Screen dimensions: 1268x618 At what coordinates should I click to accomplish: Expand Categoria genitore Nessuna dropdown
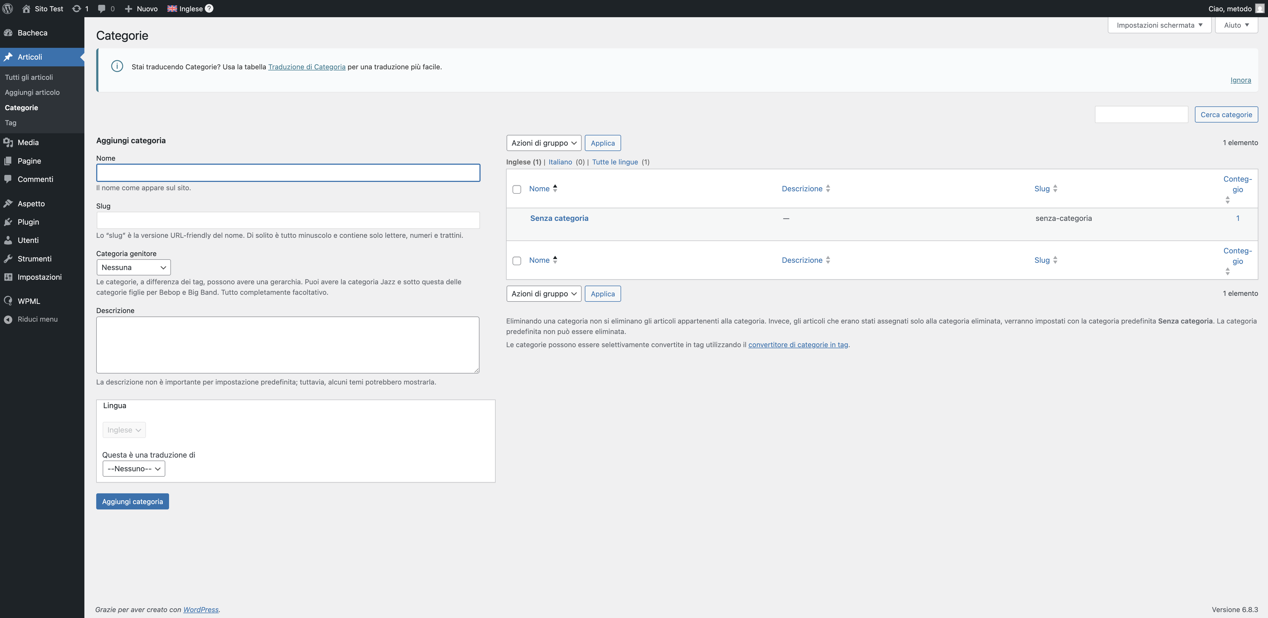coord(133,267)
